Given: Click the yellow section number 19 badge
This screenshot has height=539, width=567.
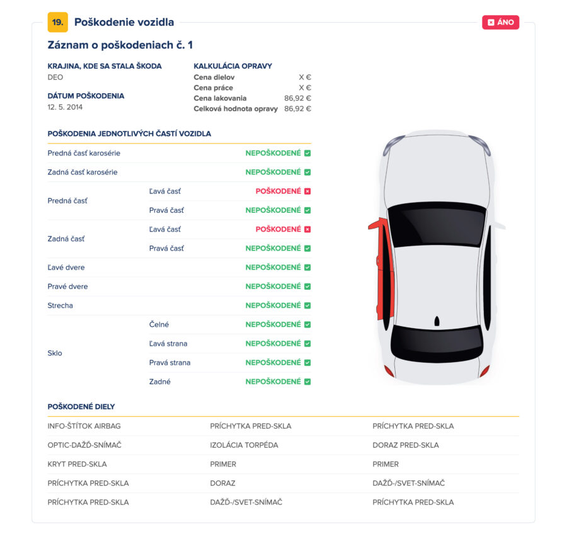Looking at the screenshot, I should (x=57, y=23).
